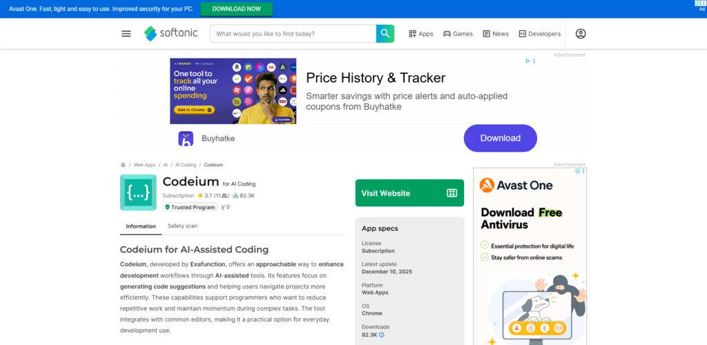Viewport: 707px width, 345px height.
Task: Click the Buyhatke logo icon
Action: pyautogui.click(x=186, y=139)
